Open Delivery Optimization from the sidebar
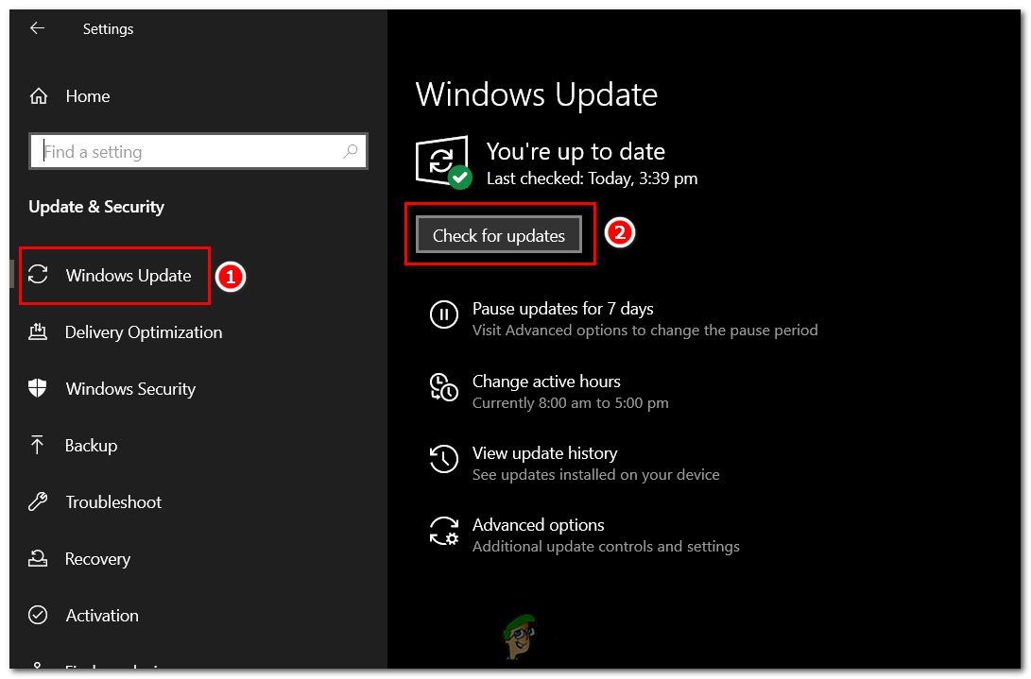1031x679 pixels. 144,331
